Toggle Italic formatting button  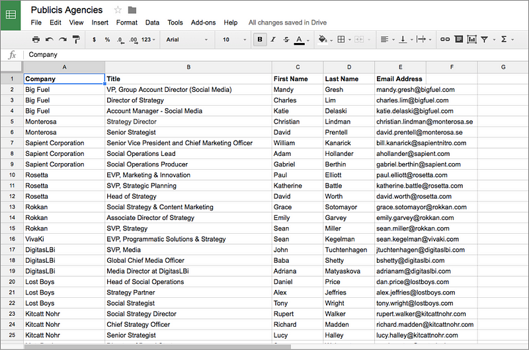click(x=273, y=40)
